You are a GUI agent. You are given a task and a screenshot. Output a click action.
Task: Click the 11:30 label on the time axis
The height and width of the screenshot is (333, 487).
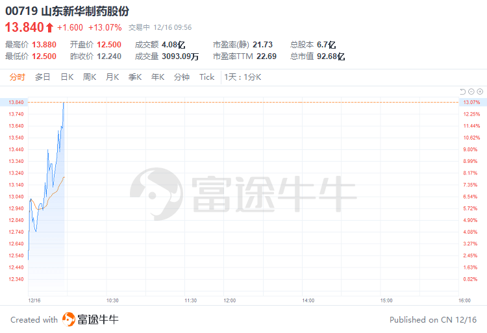(x=190, y=301)
